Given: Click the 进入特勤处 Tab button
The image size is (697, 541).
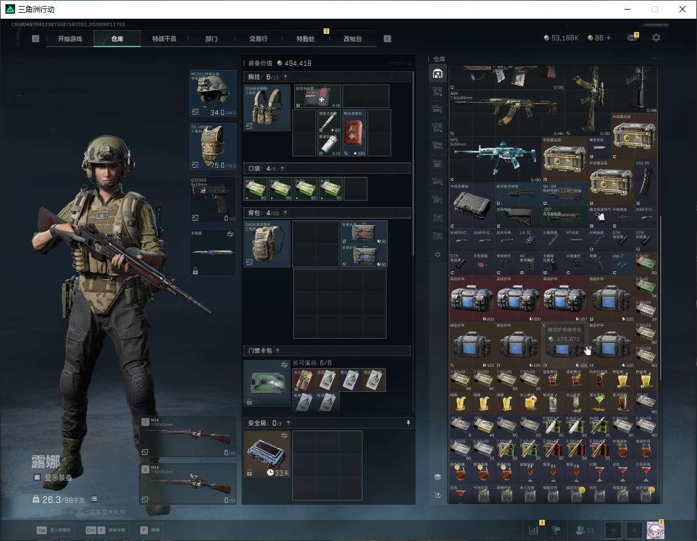Looking at the screenshot, I should tap(53, 530).
